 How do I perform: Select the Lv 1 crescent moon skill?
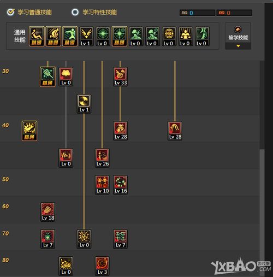tap(84, 104)
